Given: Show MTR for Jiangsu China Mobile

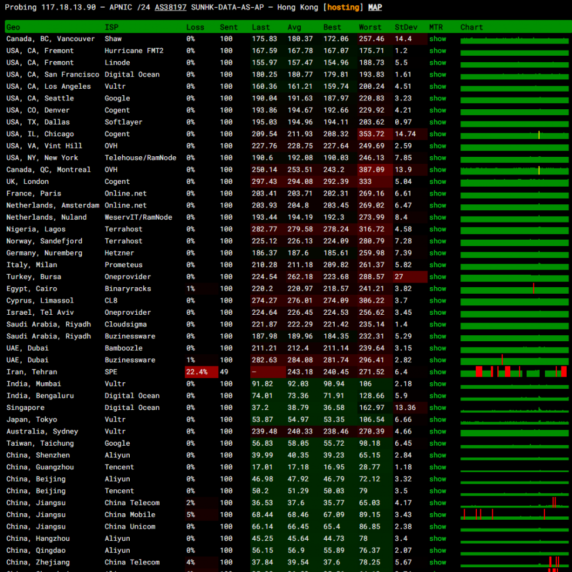Looking at the screenshot, I should pyautogui.click(x=438, y=514).
